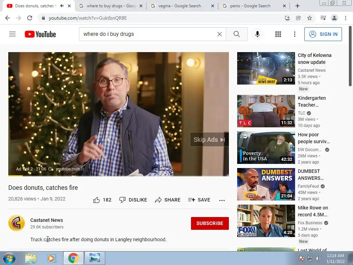Viewport: 353px width, 265px height.
Task: Click the '20,826 views' text
Action: (x=22, y=199)
